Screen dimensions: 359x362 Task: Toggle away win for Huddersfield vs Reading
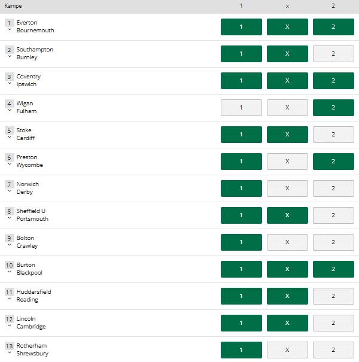point(333,296)
